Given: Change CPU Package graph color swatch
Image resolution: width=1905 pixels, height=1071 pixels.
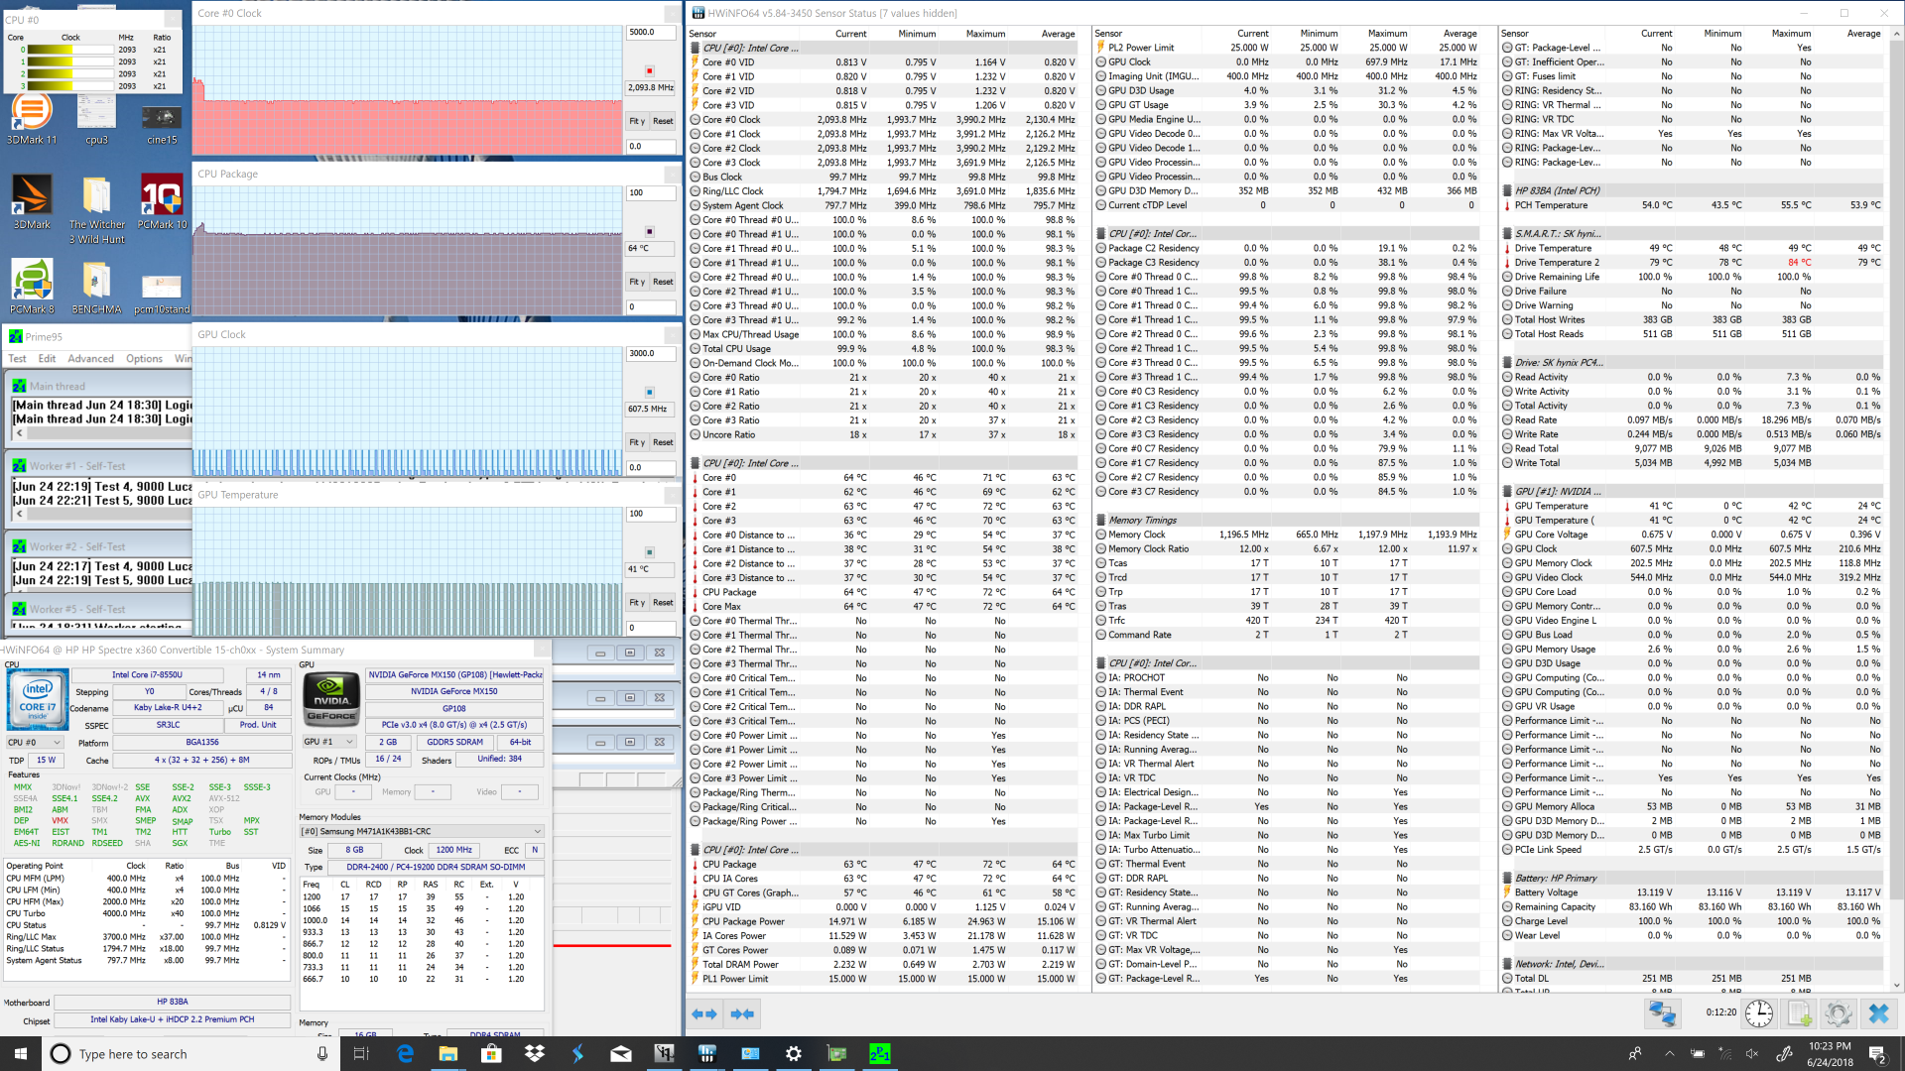Looking at the screenshot, I should (650, 231).
